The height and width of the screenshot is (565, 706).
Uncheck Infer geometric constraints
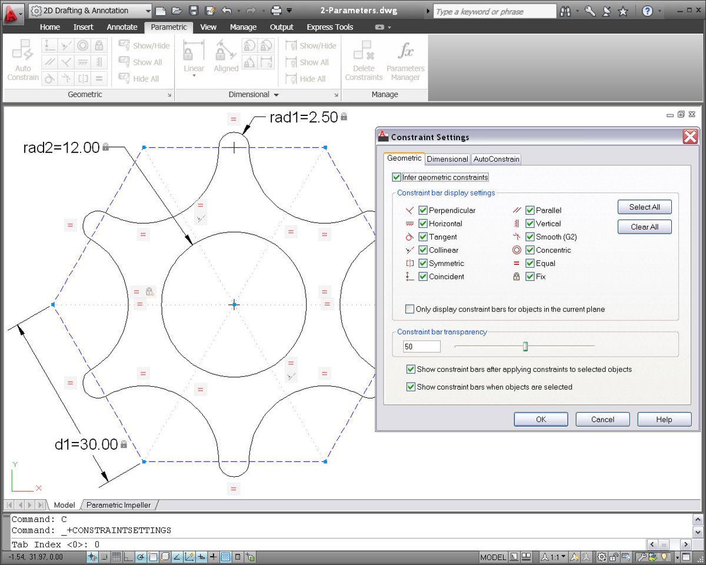click(x=397, y=177)
